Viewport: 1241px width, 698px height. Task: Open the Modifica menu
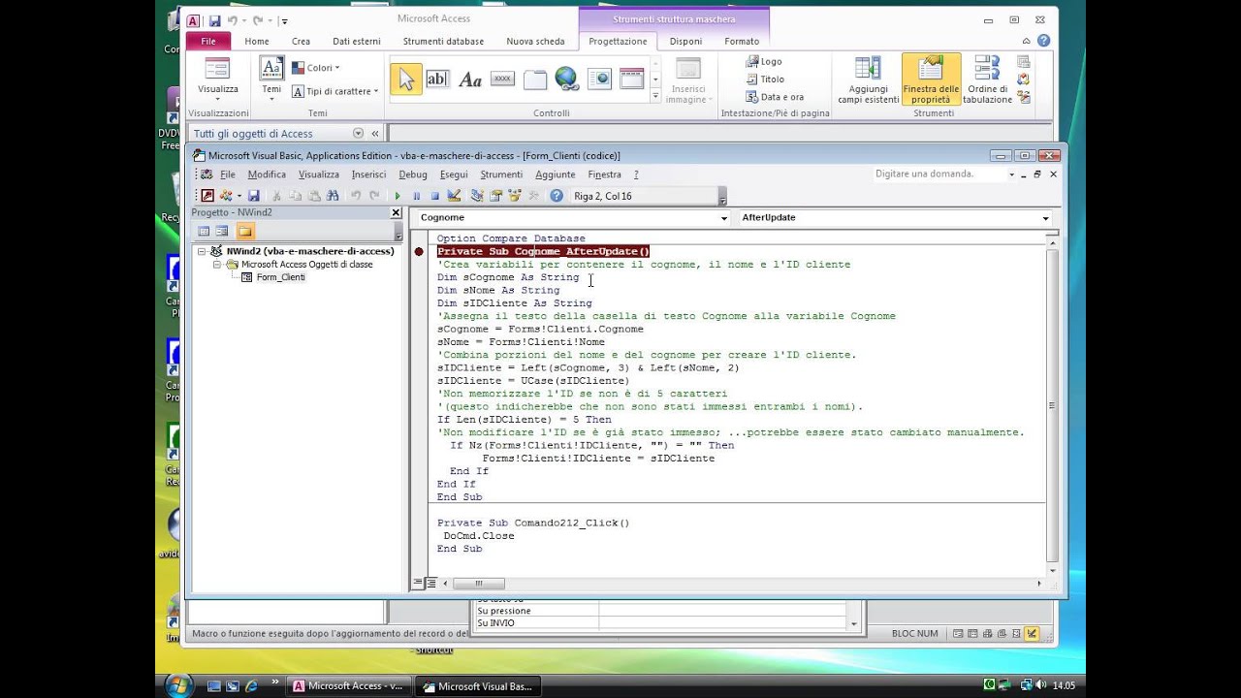click(267, 174)
